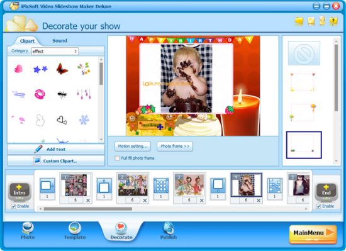Screen dimensions: 346x251
Task: Select photo 3 figurines thumbnail in timeline
Action: tap(189, 185)
